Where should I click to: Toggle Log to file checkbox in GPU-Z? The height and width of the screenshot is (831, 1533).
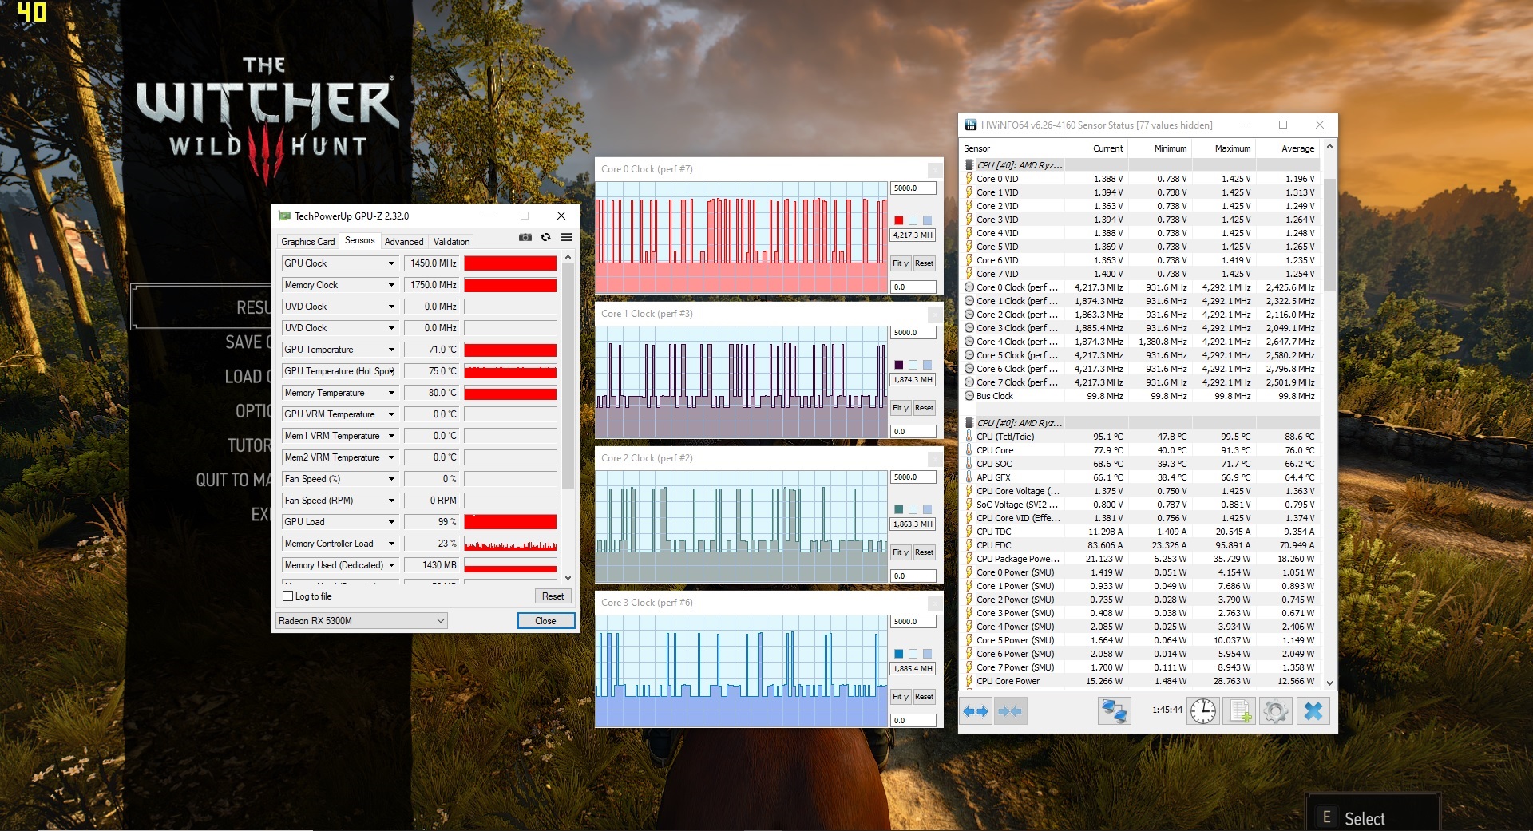(x=288, y=596)
